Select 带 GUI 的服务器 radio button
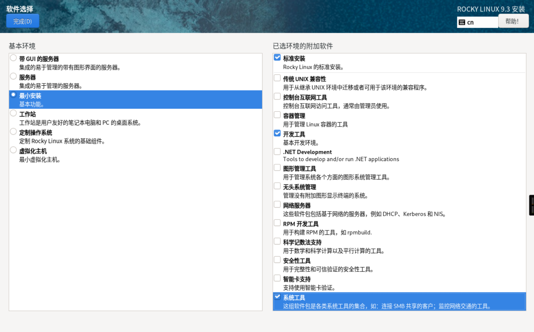Image resolution: width=534 pixels, height=332 pixels. click(13, 58)
